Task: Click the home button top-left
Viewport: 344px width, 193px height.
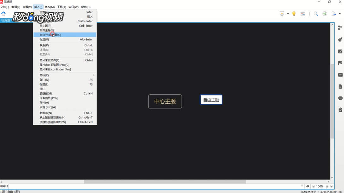Action: tap(3, 14)
